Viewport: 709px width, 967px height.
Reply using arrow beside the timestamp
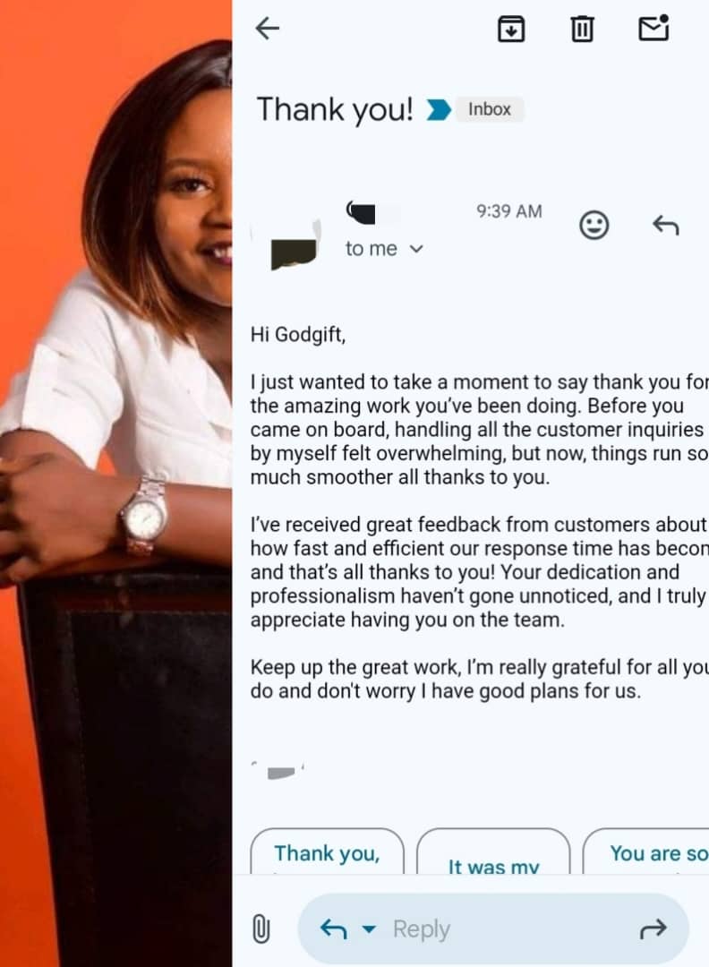(x=666, y=225)
